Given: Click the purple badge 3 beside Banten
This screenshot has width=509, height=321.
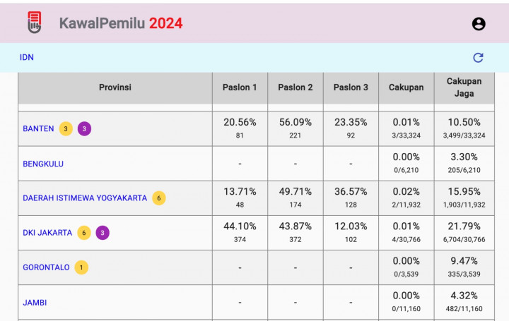Looking at the screenshot, I should tap(84, 128).
